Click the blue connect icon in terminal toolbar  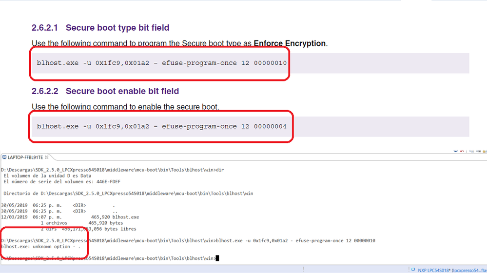pyautogui.click(x=455, y=151)
